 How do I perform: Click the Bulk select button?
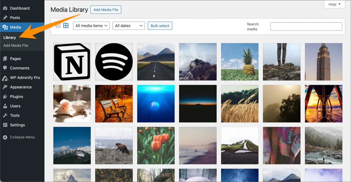click(160, 26)
